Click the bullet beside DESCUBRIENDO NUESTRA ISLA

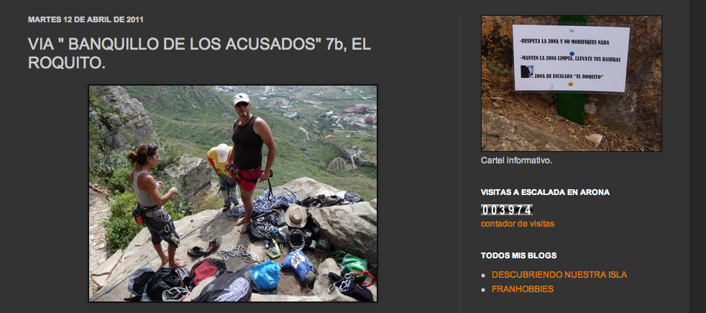(x=484, y=275)
